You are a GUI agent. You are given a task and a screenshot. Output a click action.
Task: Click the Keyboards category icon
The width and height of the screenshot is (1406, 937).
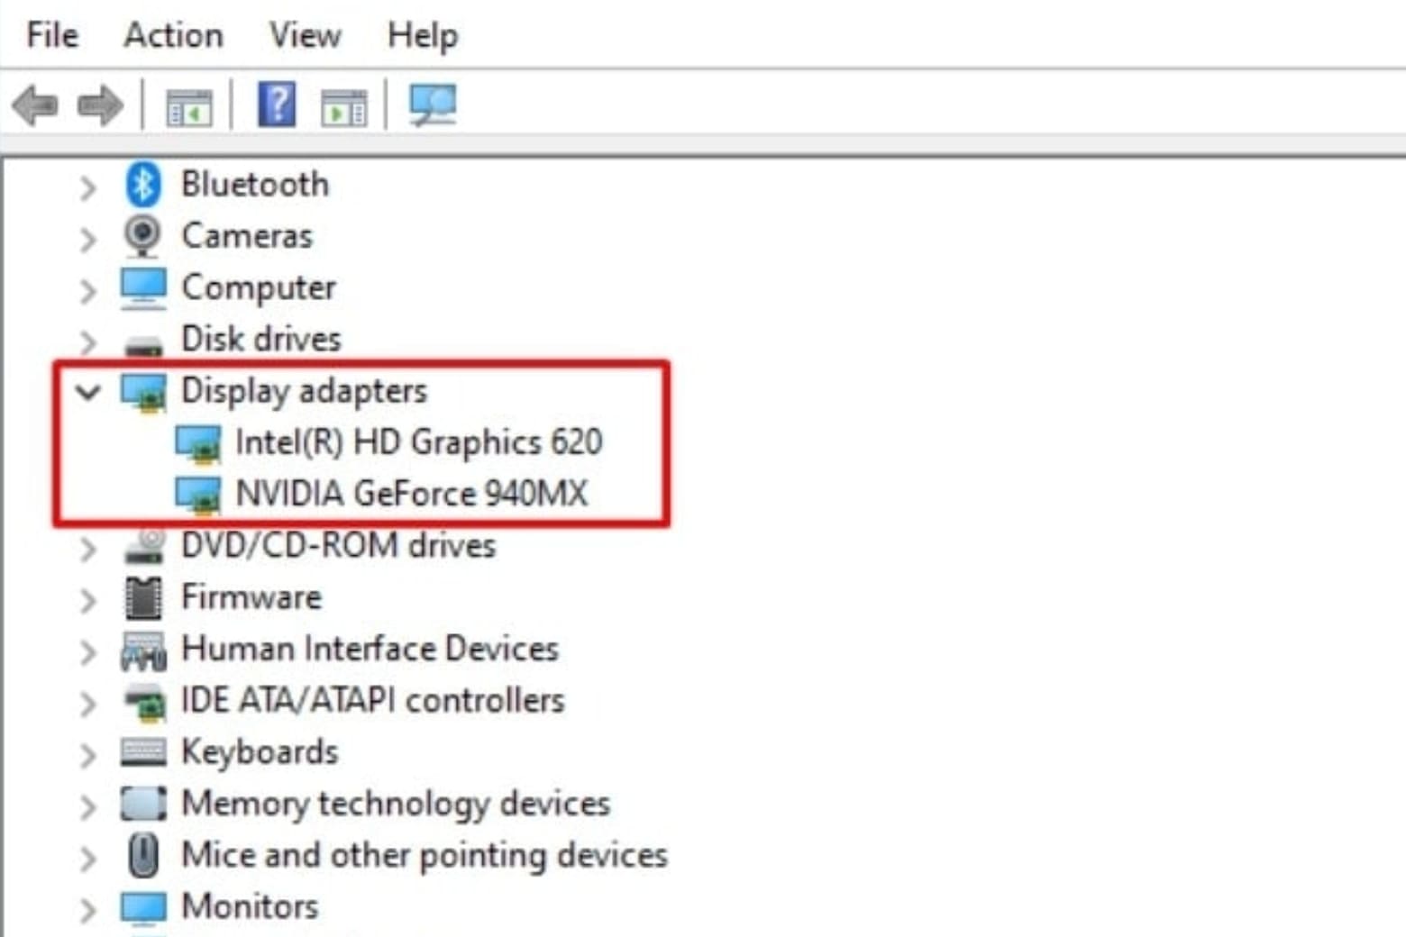click(x=142, y=751)
